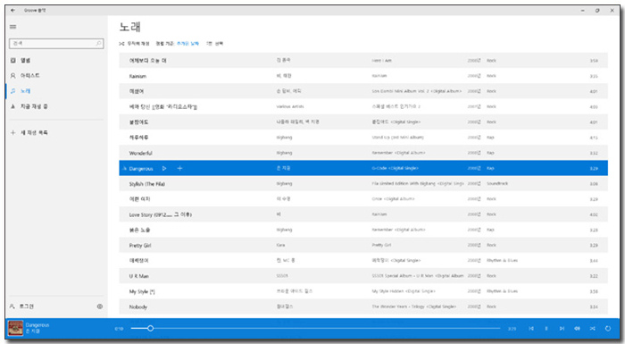
Task: Toggle repeat in the playback bar
Action: click(608, 329)
